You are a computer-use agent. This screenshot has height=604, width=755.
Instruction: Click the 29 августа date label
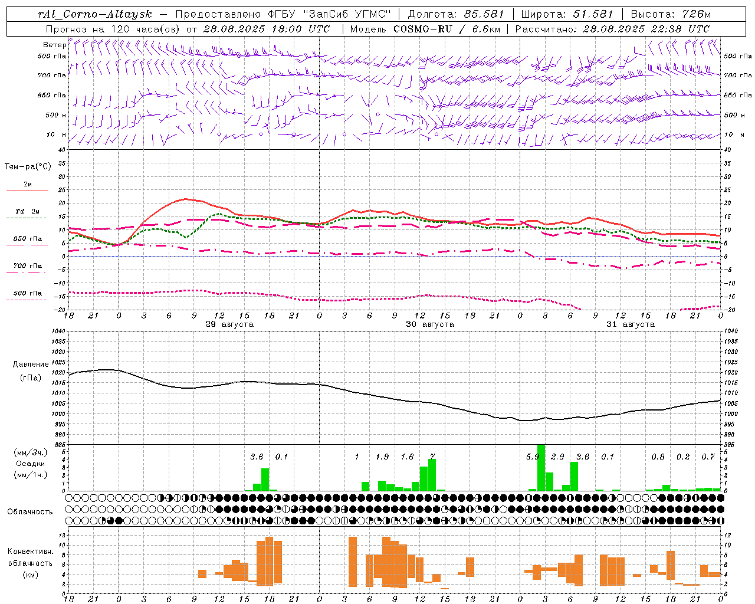tap(229, 324)
